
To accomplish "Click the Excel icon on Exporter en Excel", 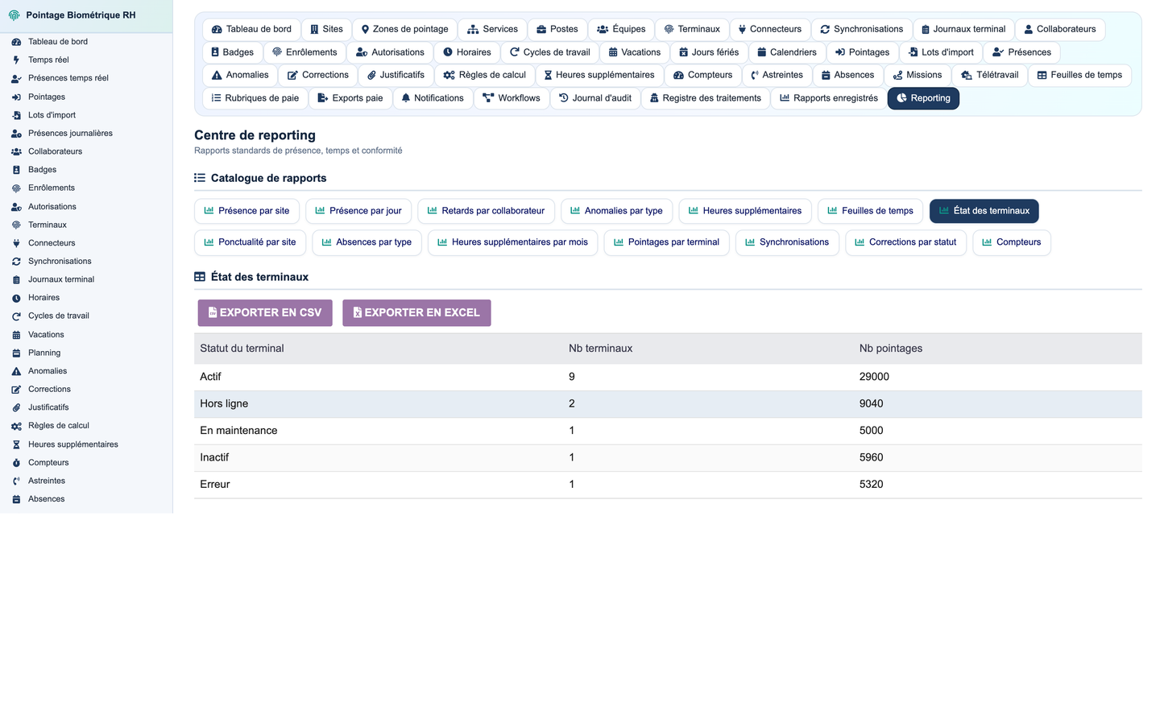I will coord(358,312).
